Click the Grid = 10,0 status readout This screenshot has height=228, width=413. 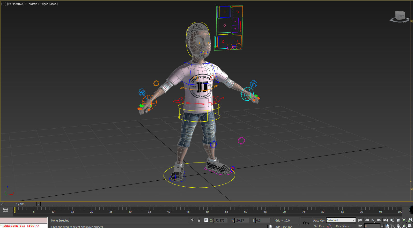click(x=287, y=220)
